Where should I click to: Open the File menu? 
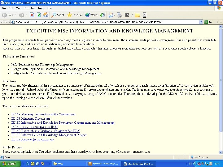coord(4,8)
